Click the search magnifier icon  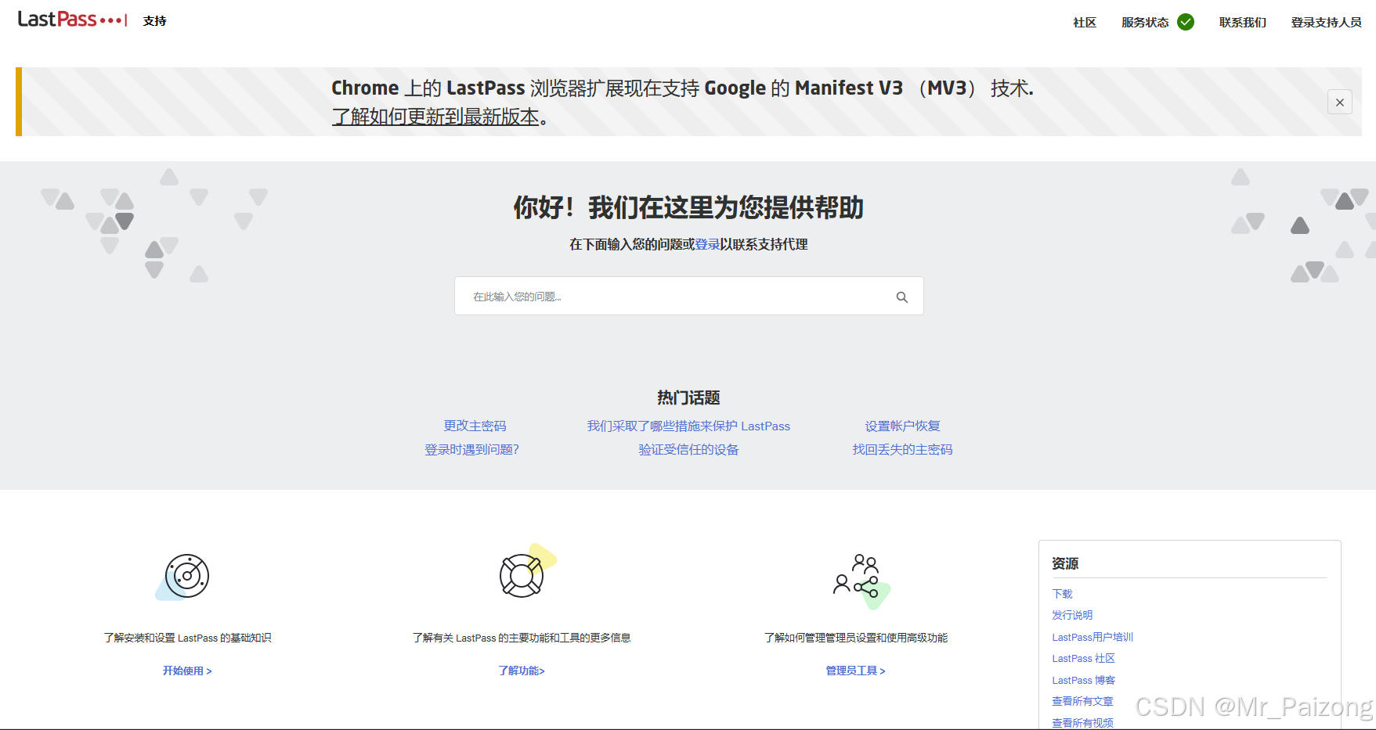pyautogui.click(x=902, y=297)
